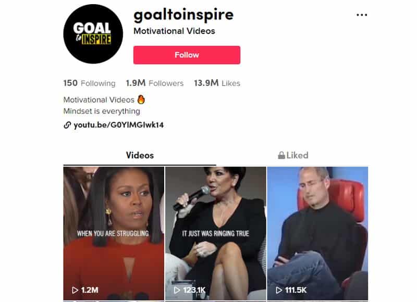The width and height of the screenshot is (417, 302).
Task: Open the 'It just was ringing true' video
Action: tap(215, 233)
